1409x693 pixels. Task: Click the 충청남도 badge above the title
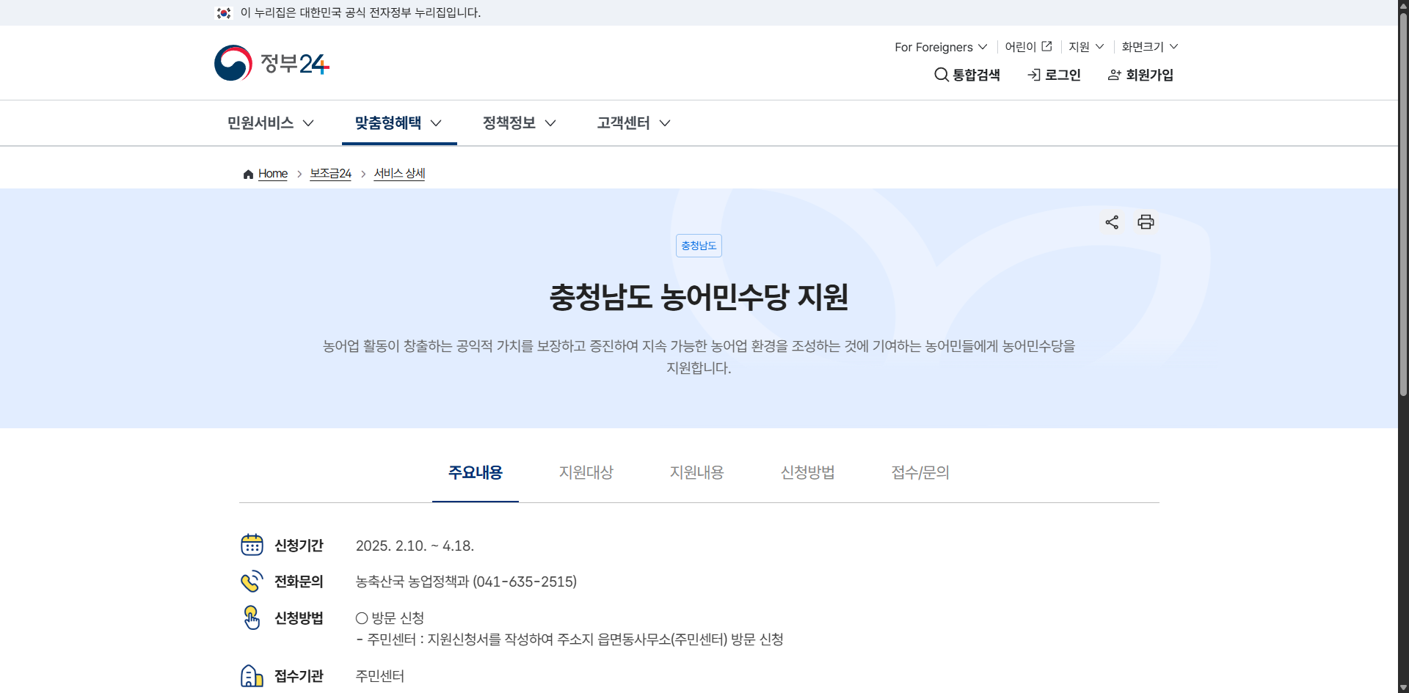coord(698,245)
